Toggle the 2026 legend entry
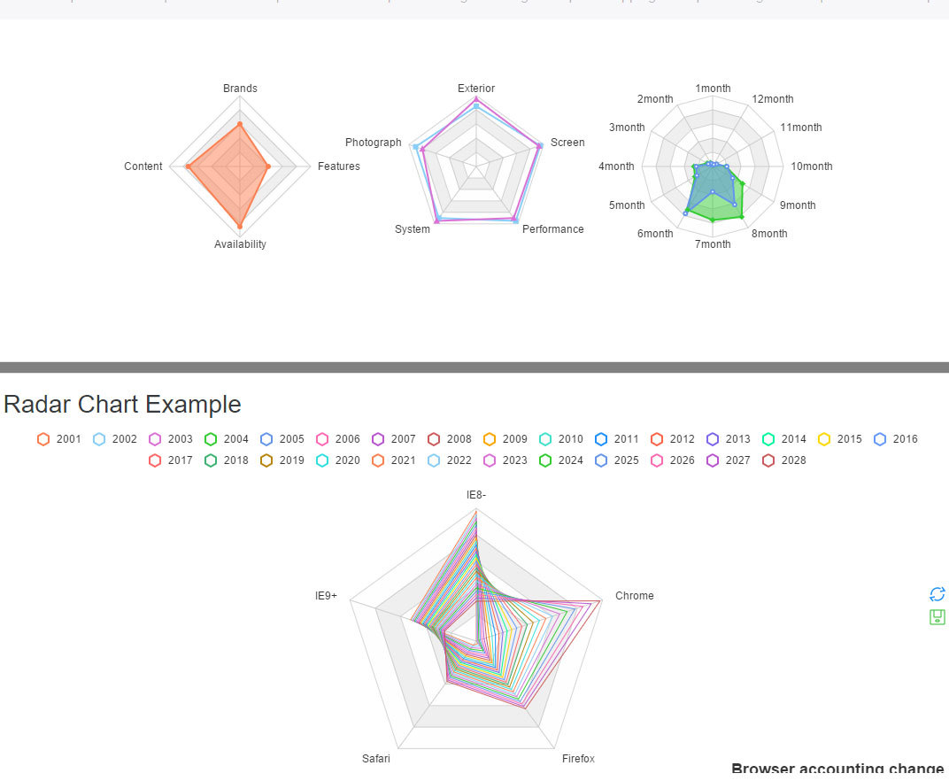 655,460
